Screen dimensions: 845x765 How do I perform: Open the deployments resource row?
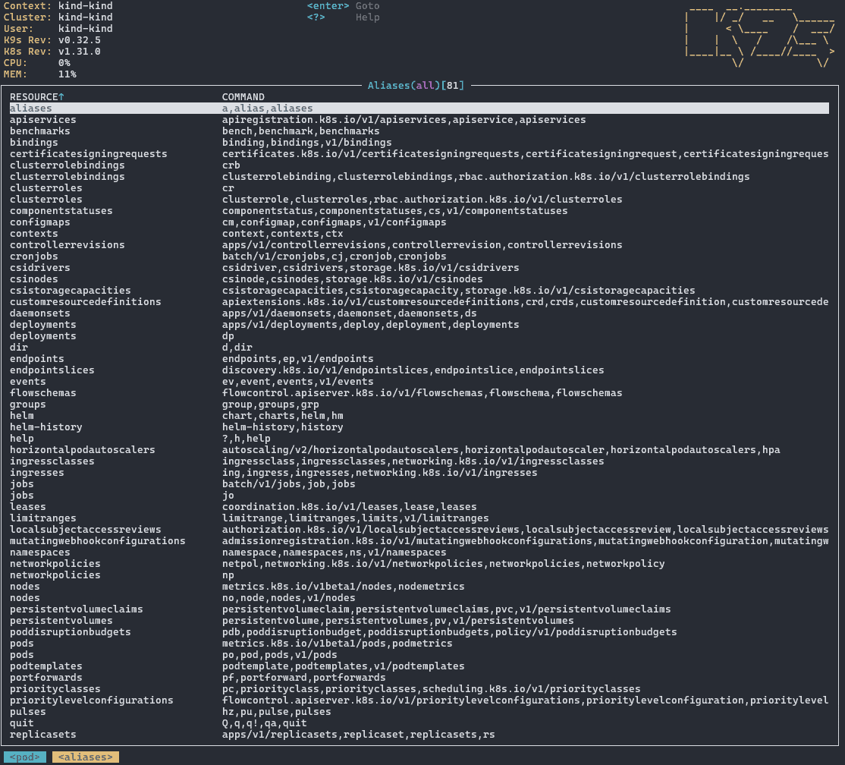(x=42, y=324)
